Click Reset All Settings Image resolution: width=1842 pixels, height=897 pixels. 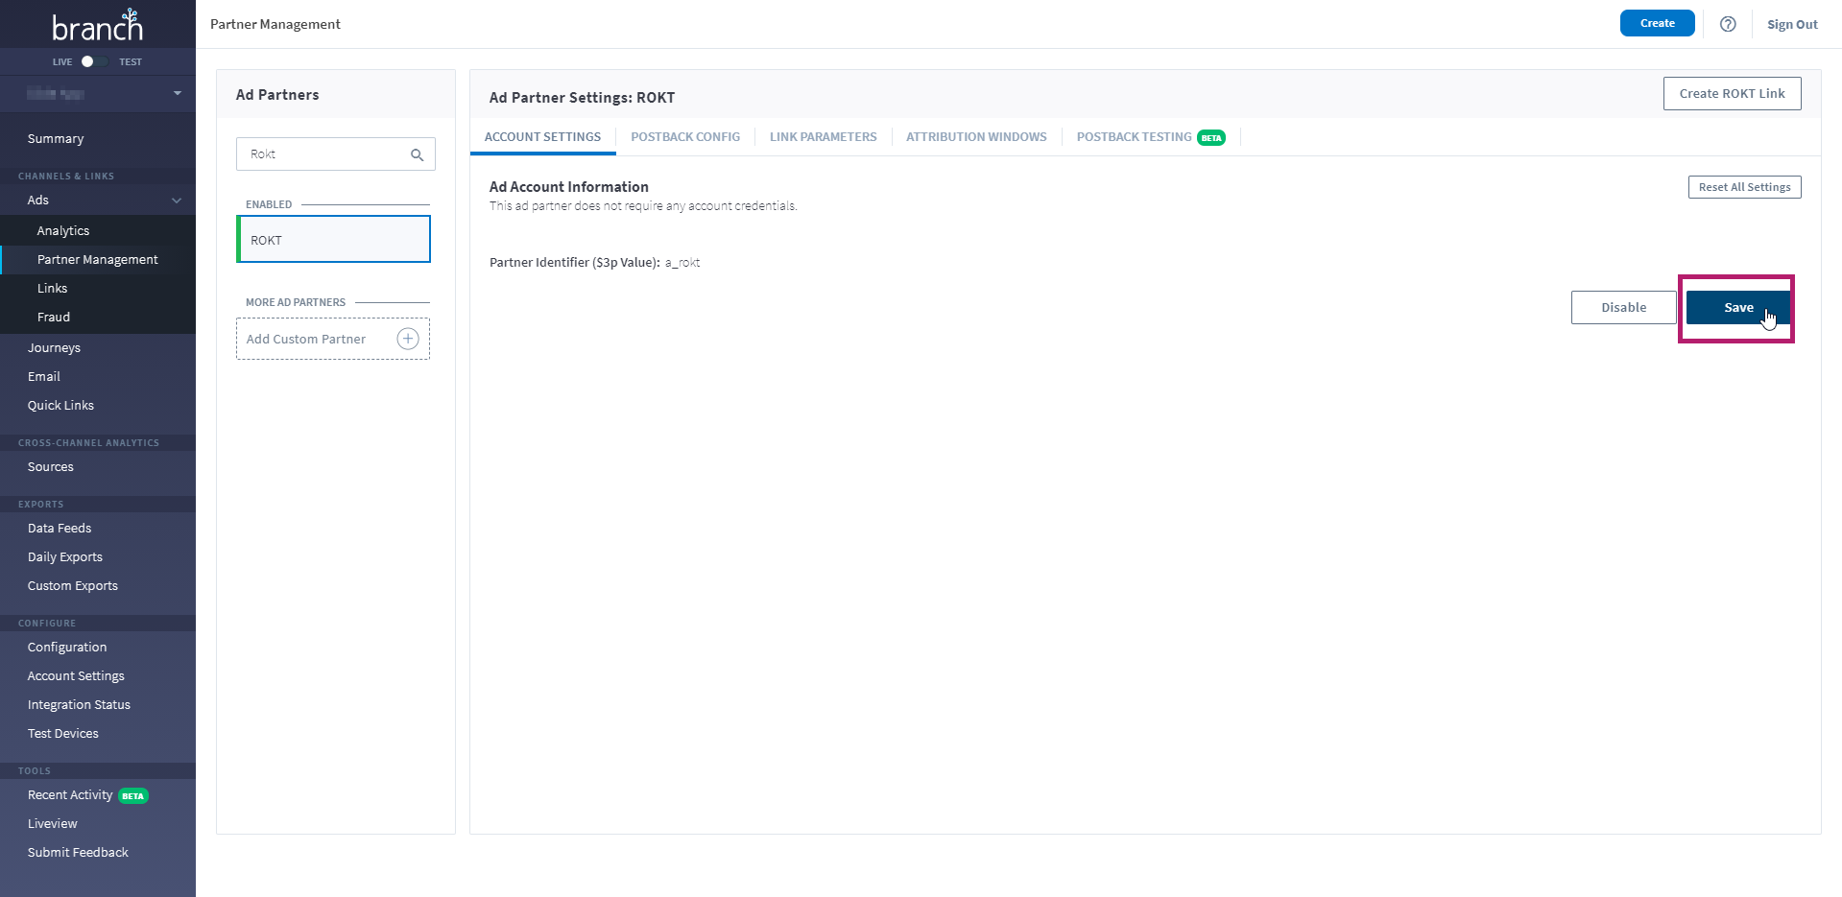(1744, 187)
